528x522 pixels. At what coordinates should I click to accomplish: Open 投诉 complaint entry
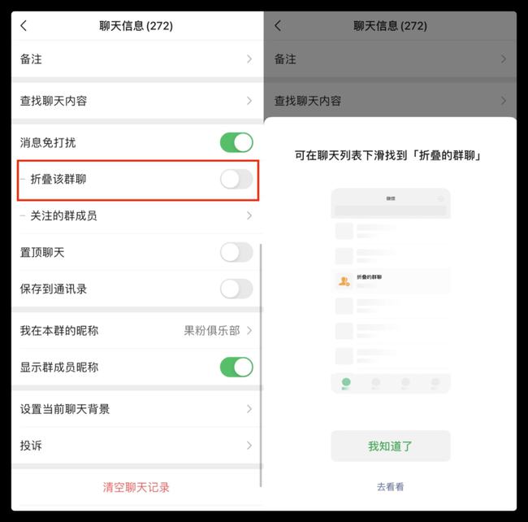137,446
